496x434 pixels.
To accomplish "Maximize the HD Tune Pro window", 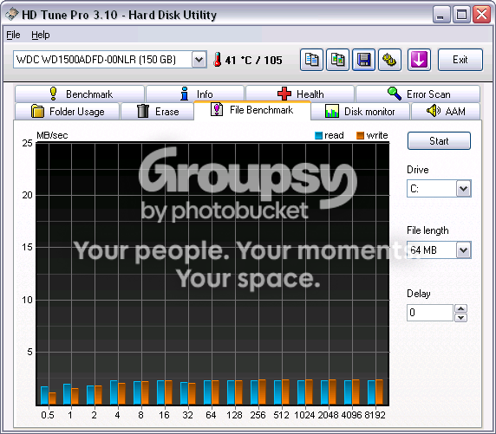I will click(x=461, y=15).
